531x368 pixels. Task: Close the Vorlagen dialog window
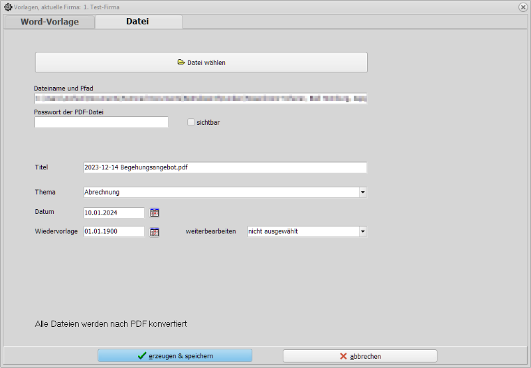click(x=523, y=7)
